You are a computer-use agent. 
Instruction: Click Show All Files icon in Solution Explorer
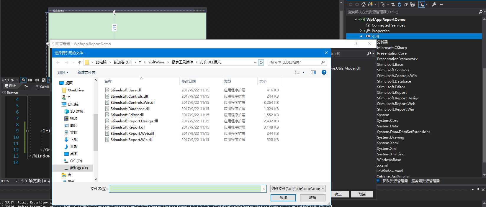click(x=413, y=4)
